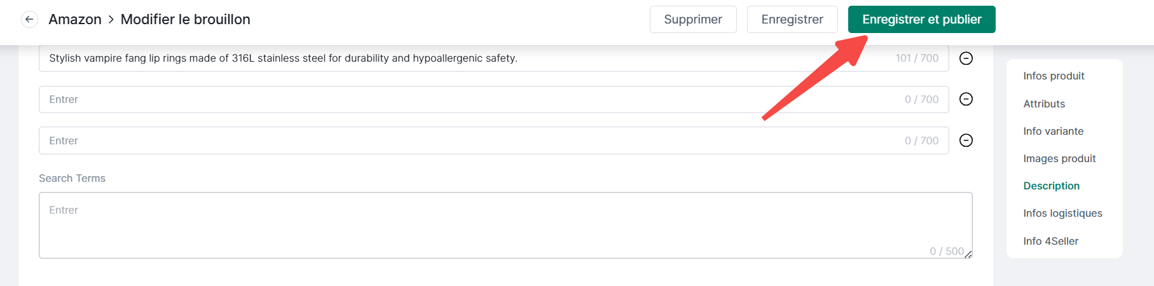Remove the last empty bullet point field
1154x286 pixels.
pos(966,140)
